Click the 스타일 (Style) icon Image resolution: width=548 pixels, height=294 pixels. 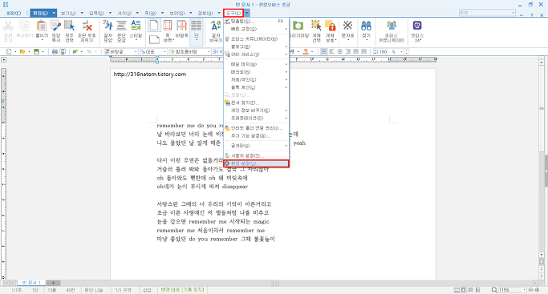tap(136, 26)
